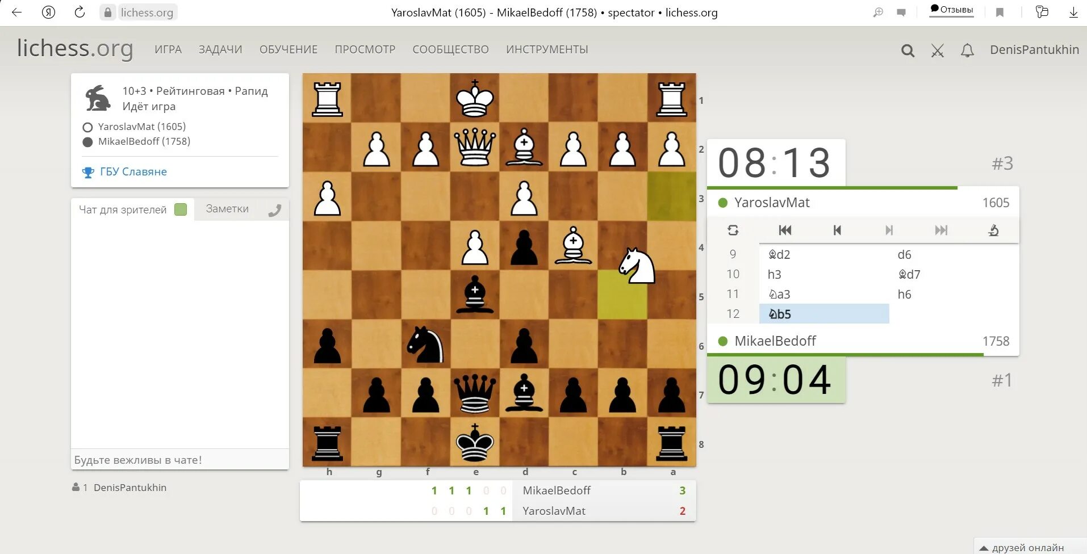
Task: Switch to Заметки tab
Action: pyautogui.click(x=227, y=209)
